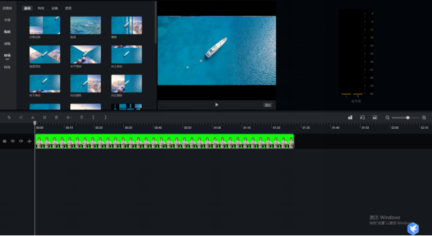Image resolution: width=432 pixels, height=236 pixels.
Task: Open the 字幕 section in left sidebar
Action: click(x=7, y=20)
